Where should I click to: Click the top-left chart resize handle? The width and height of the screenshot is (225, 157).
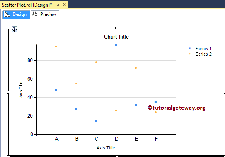[x=8, y=28]
